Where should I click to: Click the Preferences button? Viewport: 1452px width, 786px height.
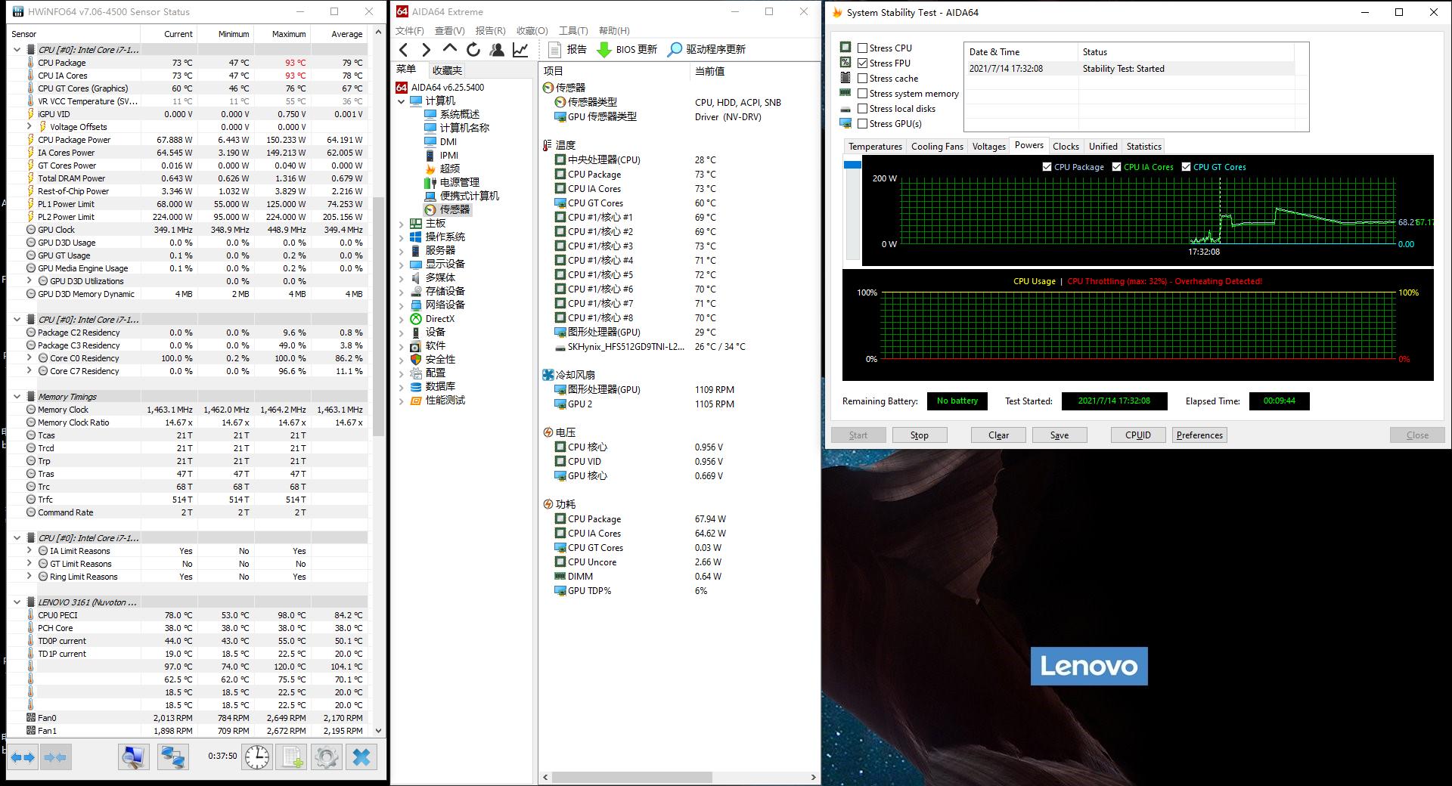click(x=1199, y=435)
